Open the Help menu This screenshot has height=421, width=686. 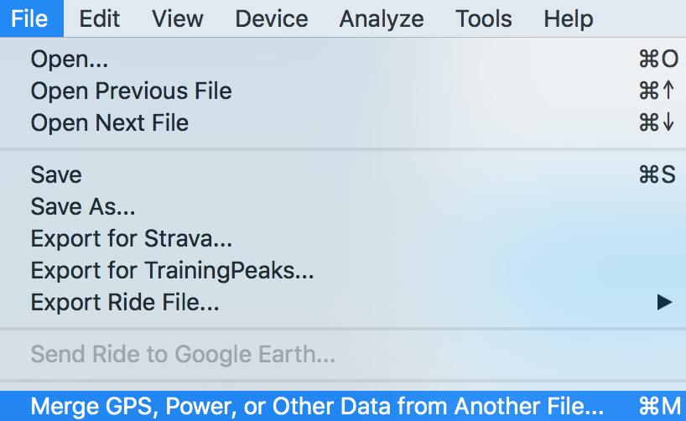pos(569,18)
